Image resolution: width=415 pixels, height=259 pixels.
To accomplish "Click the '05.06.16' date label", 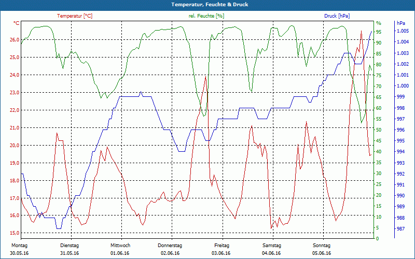I will pyautogui.click(x=322, y=253).
